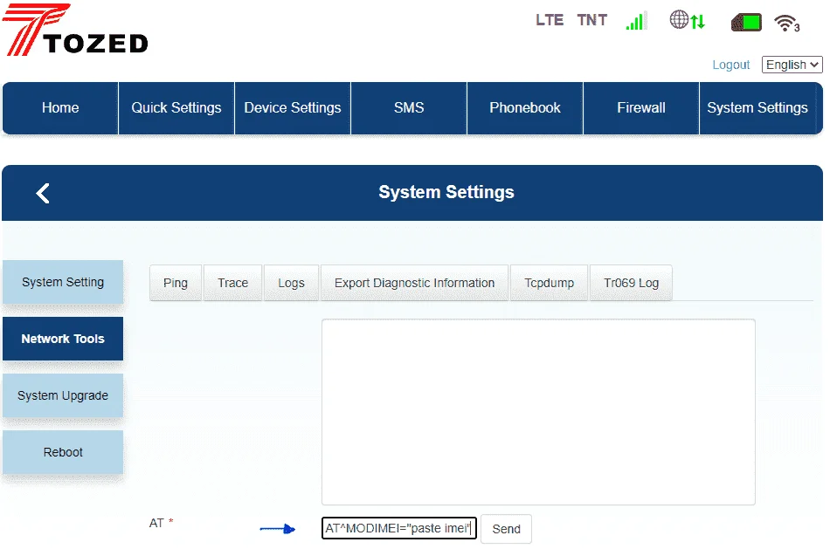Open the Home menu
830x556 pixels.
click(60, 108)
